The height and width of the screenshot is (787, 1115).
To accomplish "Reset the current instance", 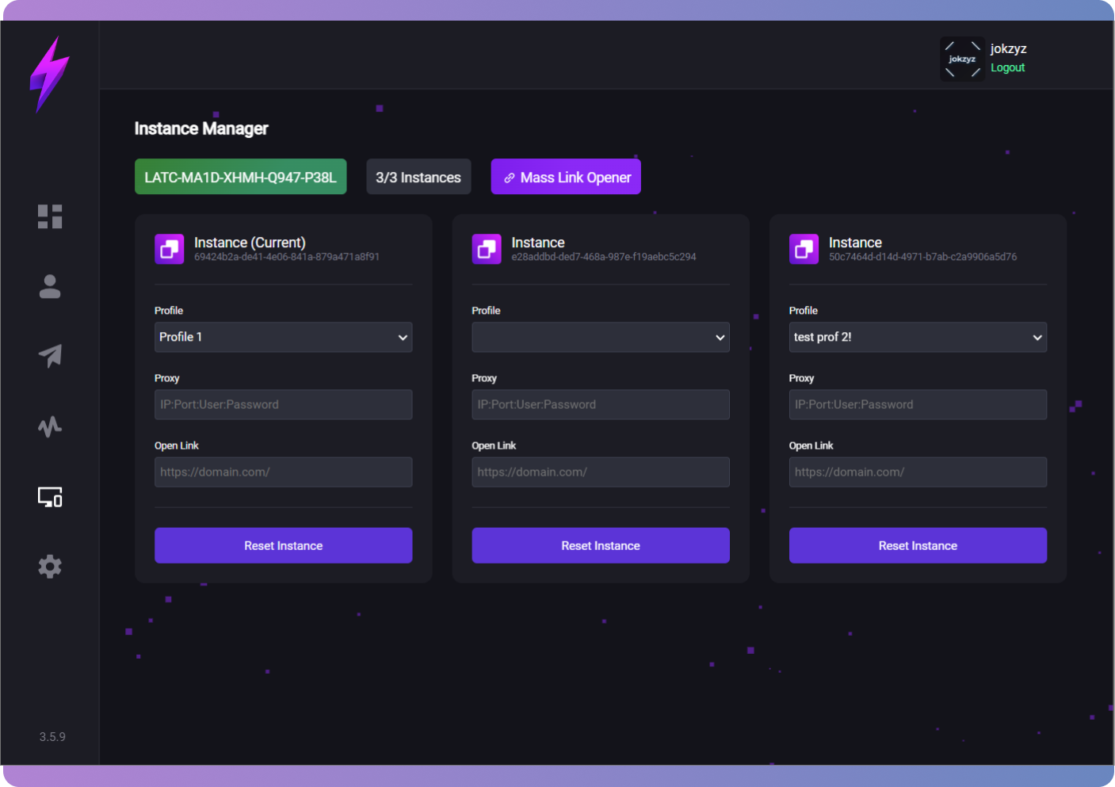I will [x=283, y=545].
